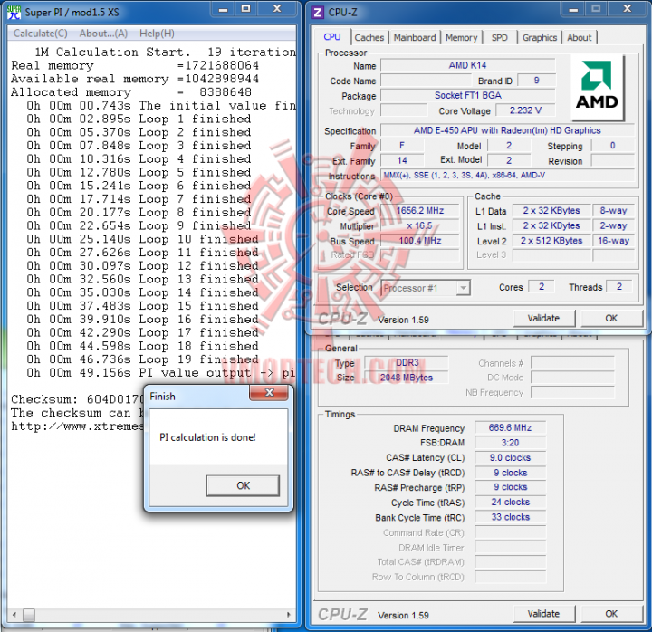Click the 'PI calculation is done!' message
Image resolution: width=652 pixels, height=632 pixels.
[x=207, y=437]
